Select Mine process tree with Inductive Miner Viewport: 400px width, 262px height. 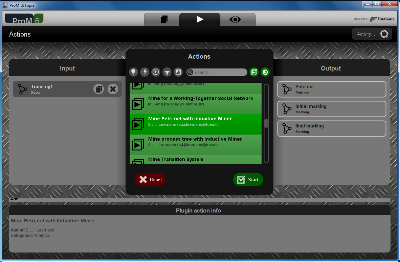(x=195, y=145)
